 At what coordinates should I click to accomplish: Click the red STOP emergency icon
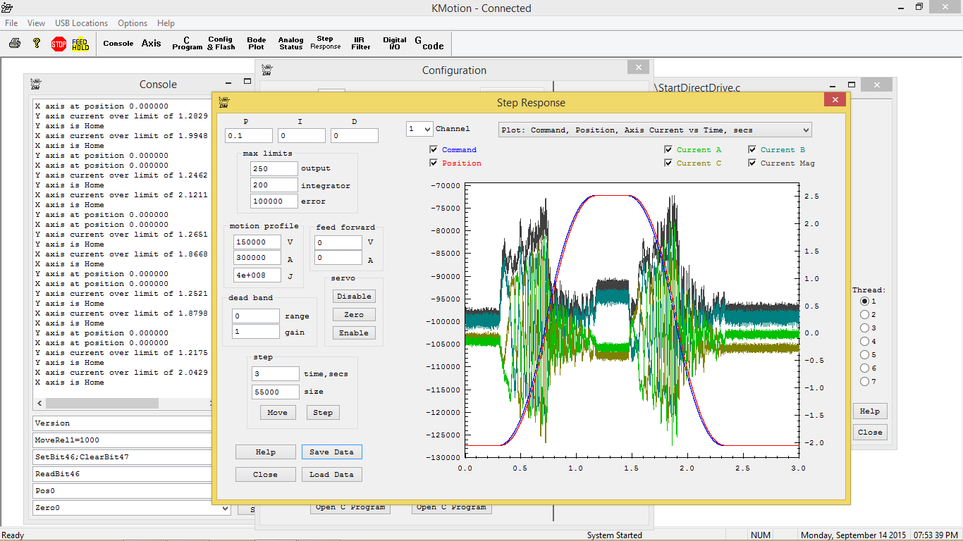click(59, 44)
